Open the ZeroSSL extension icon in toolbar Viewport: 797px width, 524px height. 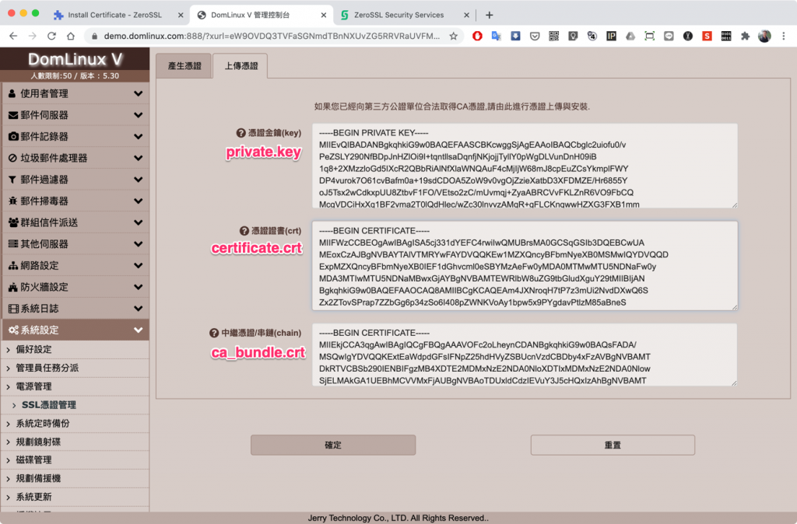tap(706, 36)
